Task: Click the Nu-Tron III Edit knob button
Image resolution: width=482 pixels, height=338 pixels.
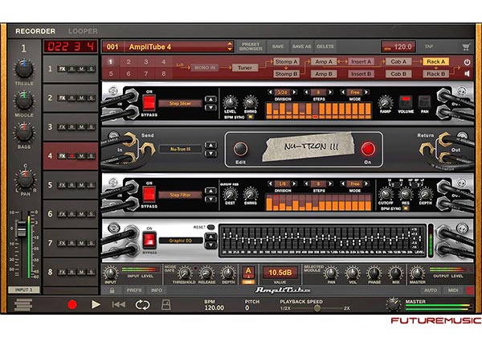Action: pyautogui.click(x=240, y=149)
